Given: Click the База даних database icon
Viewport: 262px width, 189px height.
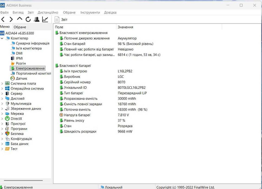Looking at the screenshot, I should tap(7, 144).
